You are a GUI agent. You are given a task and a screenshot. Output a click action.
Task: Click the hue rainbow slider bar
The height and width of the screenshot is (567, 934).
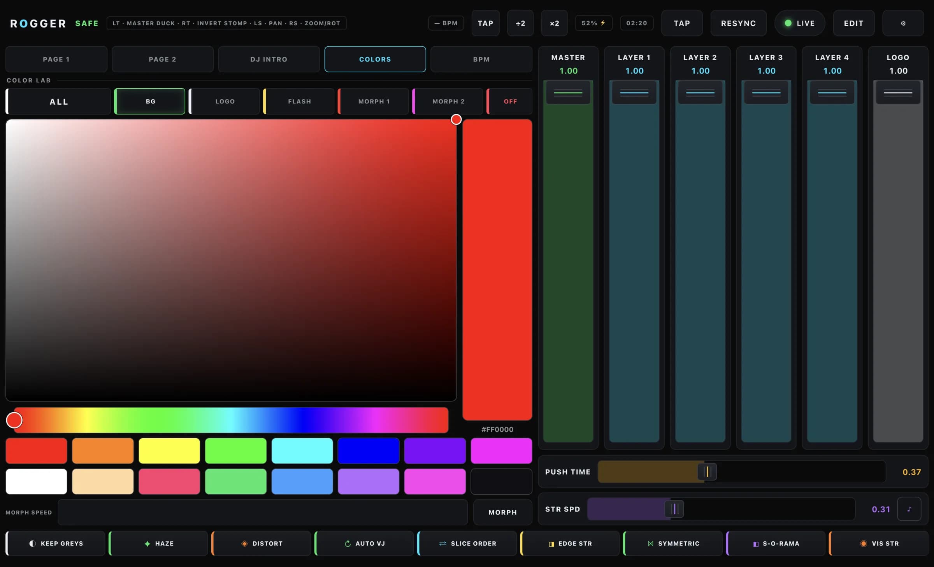231,420
